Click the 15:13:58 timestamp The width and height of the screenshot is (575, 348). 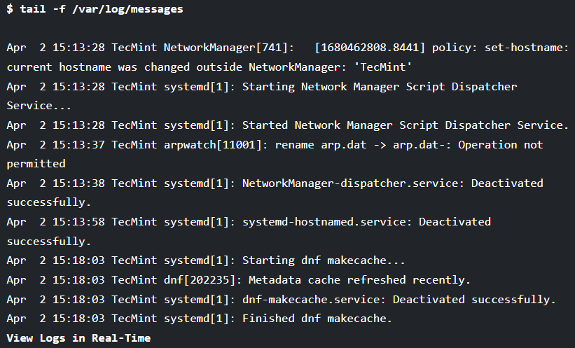78,222
